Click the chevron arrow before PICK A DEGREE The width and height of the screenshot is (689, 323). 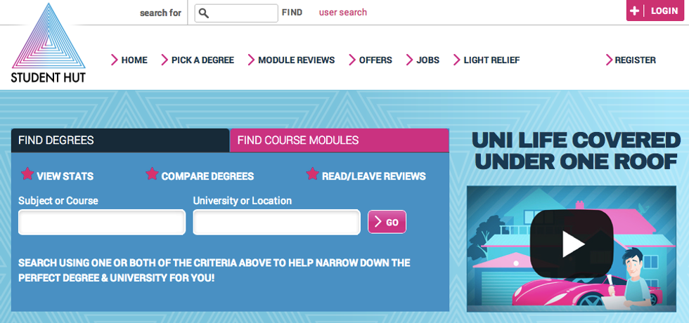(x=165, y=60)
